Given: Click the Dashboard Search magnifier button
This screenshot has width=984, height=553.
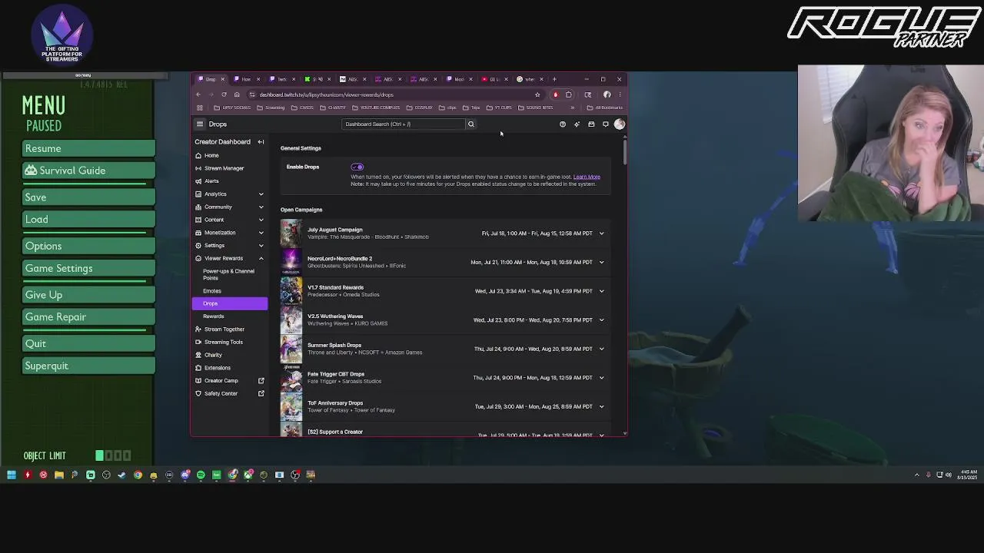Looking at the screenshot, I should (471, 124).
